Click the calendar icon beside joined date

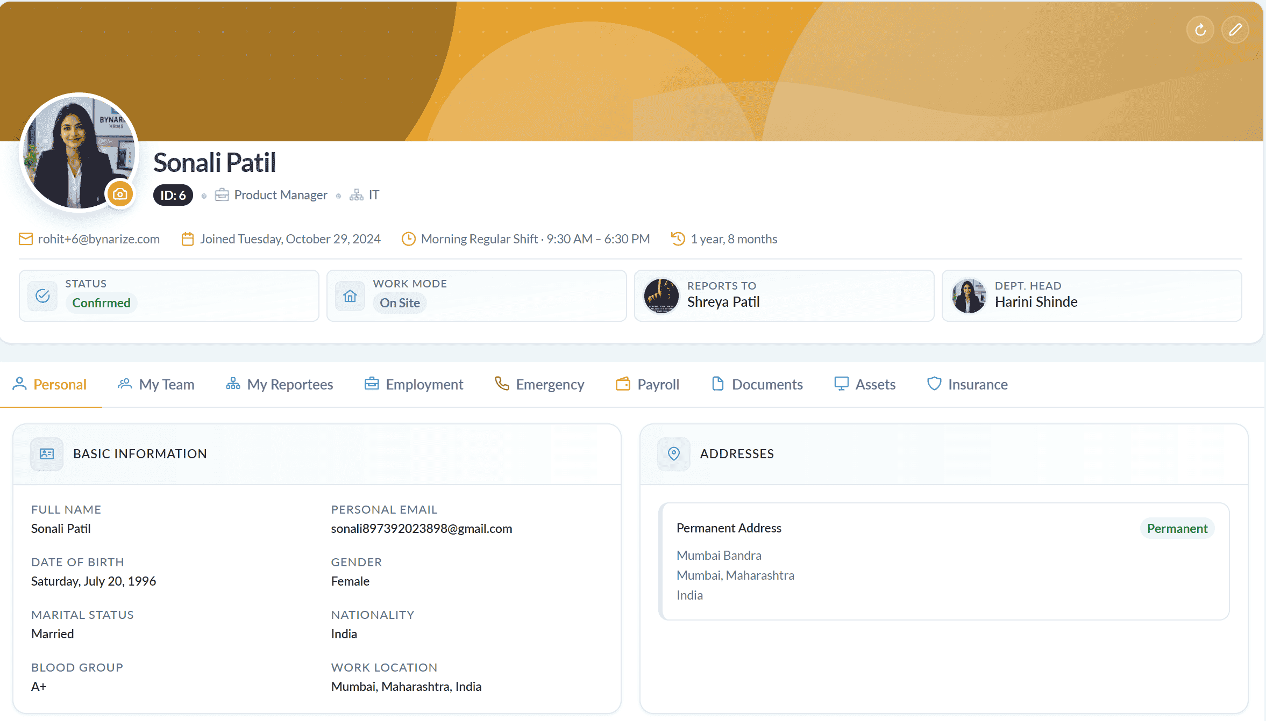188,239
